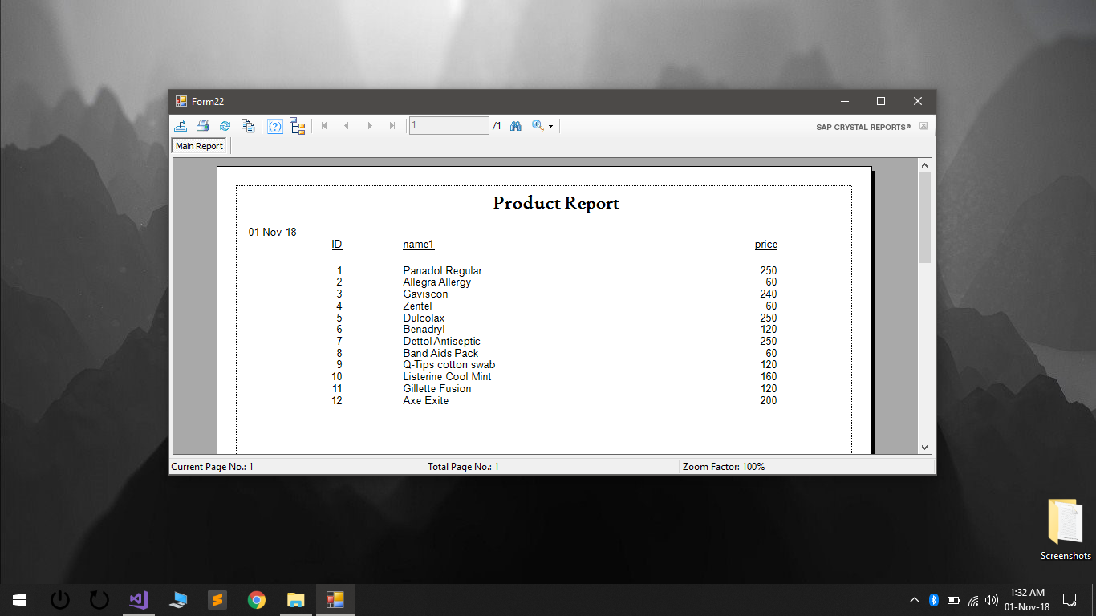
Task: Select Panadol Regular row text
Action: [x=442, y=271]
